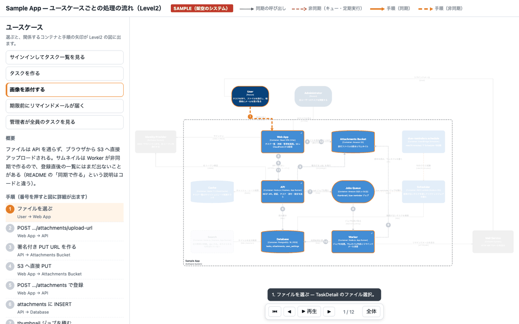The image size is (519, 324).
Task: Jump to the first step with the skip-back button
Action: (275, 311)
